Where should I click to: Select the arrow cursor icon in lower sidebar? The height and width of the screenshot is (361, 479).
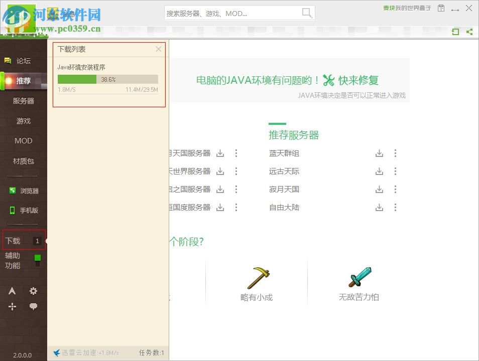(12, 291)
